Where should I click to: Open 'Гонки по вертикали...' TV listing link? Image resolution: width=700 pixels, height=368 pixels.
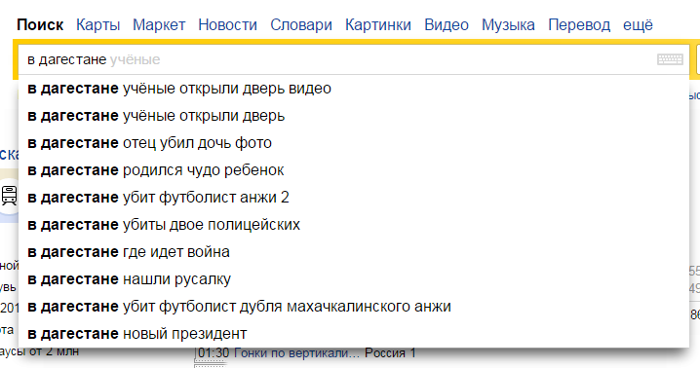tap(296, 353)
